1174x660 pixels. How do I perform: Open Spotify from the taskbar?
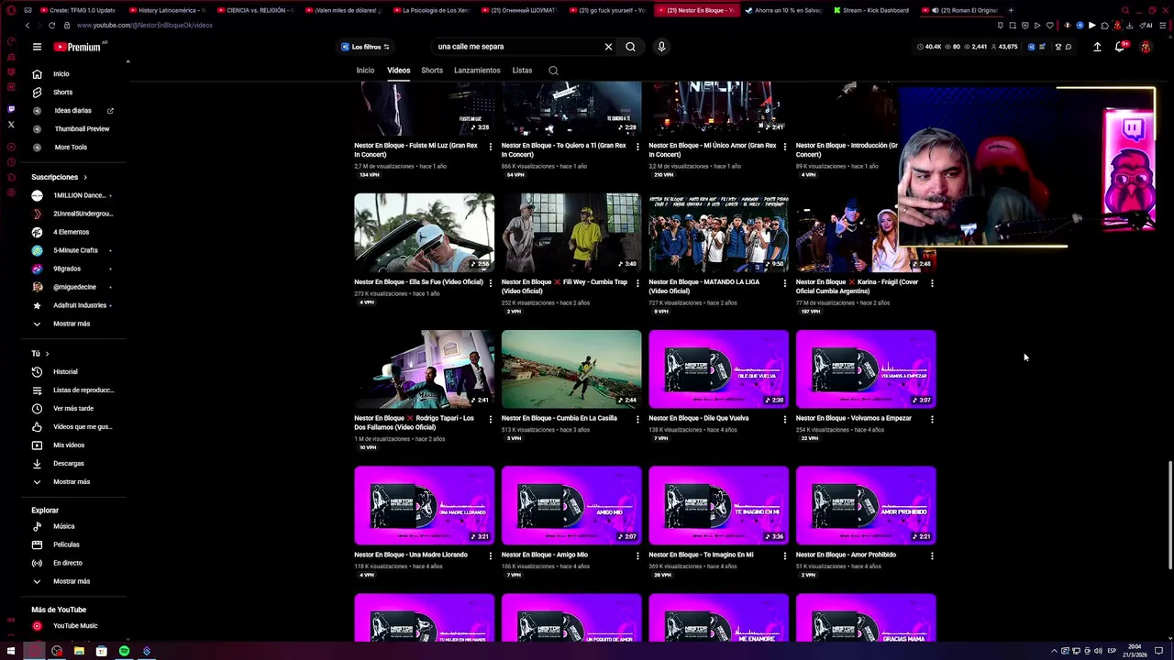[x=124, y=651]
